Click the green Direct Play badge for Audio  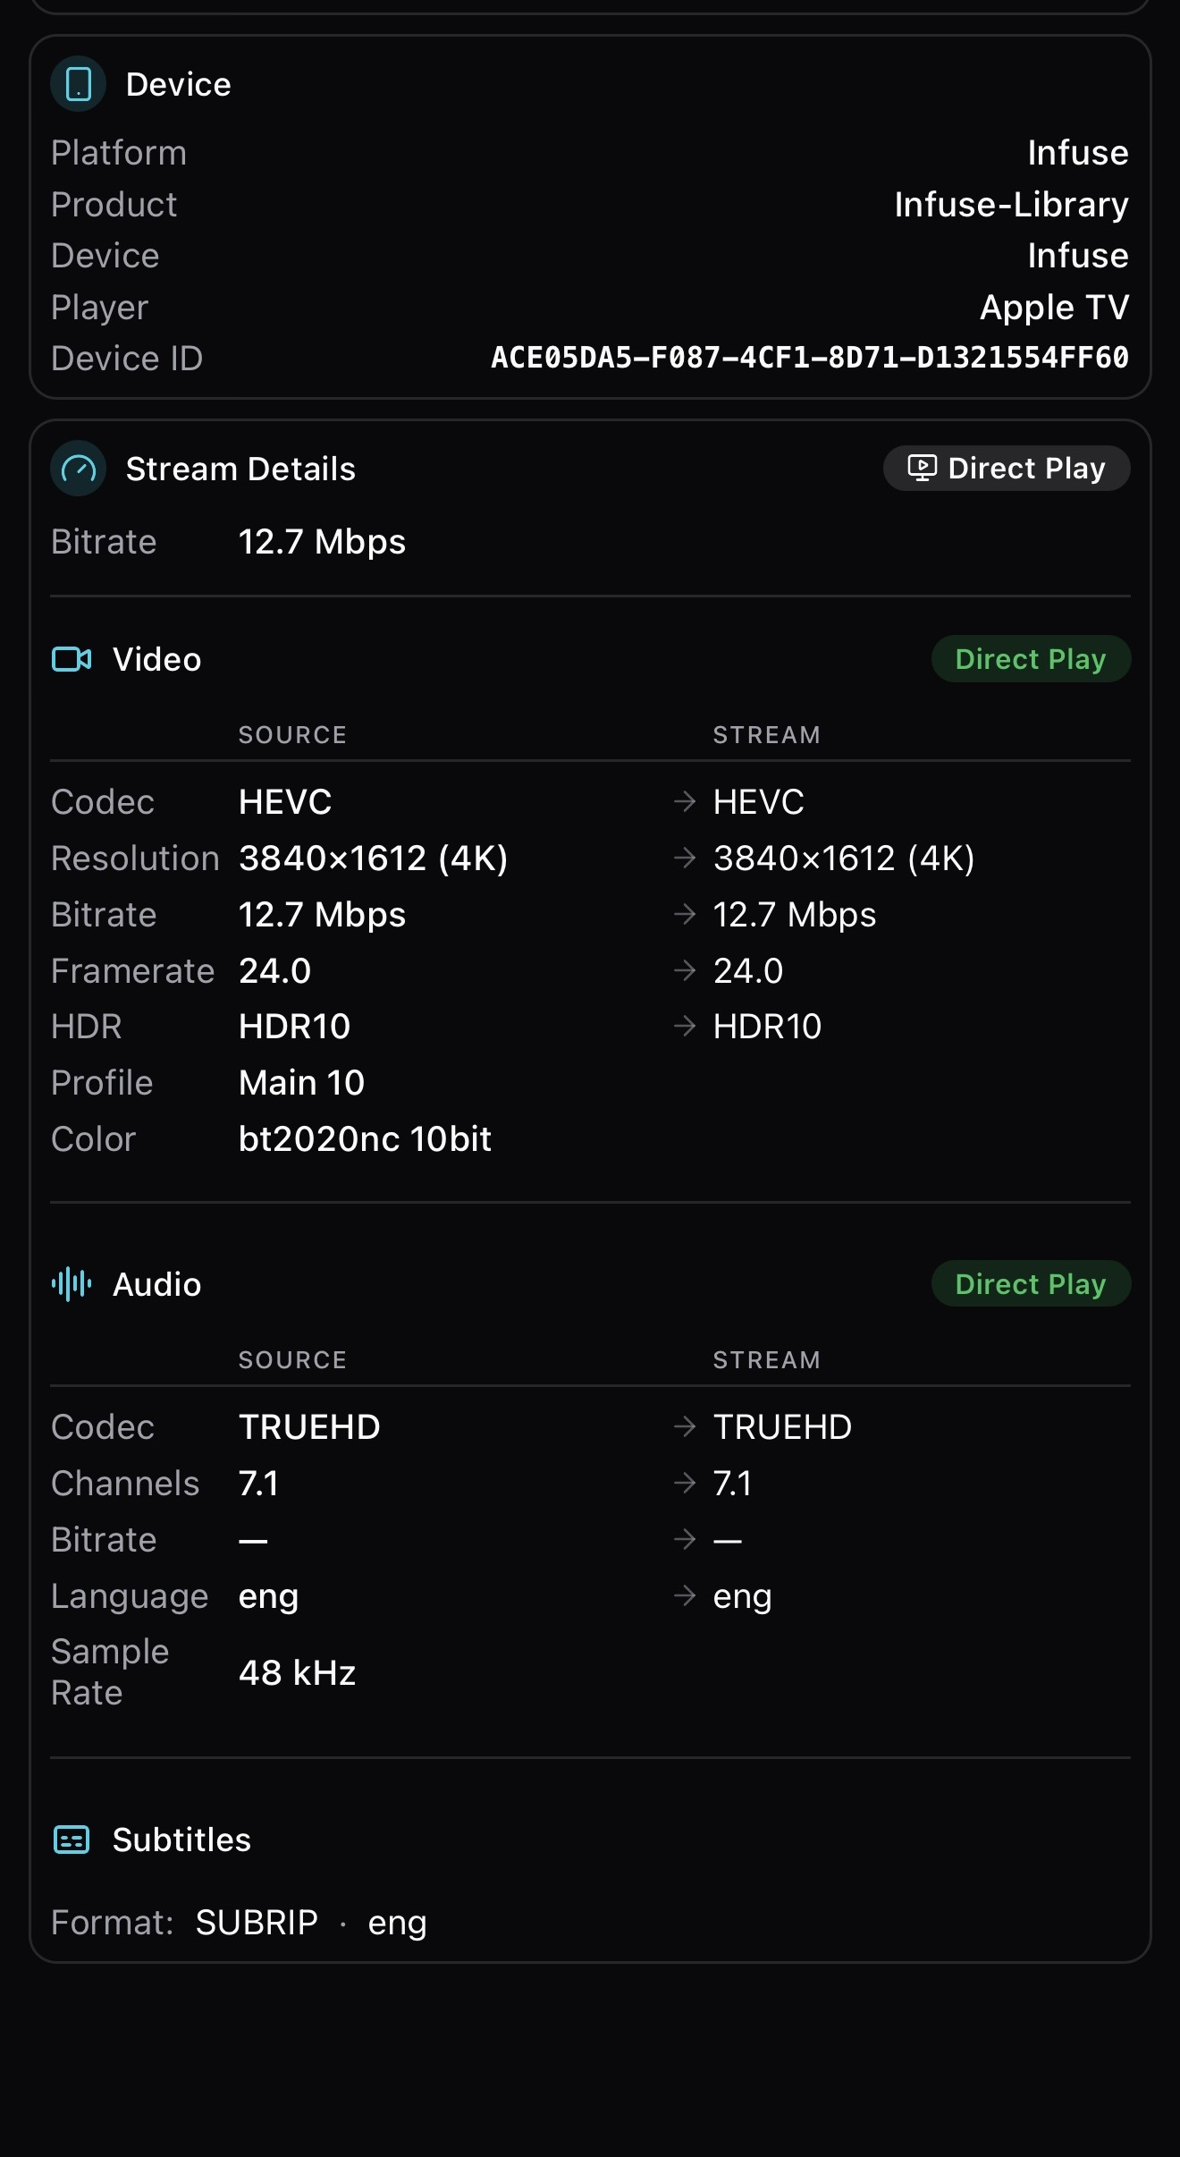pyautogui.click(x=1031, y=1284)
